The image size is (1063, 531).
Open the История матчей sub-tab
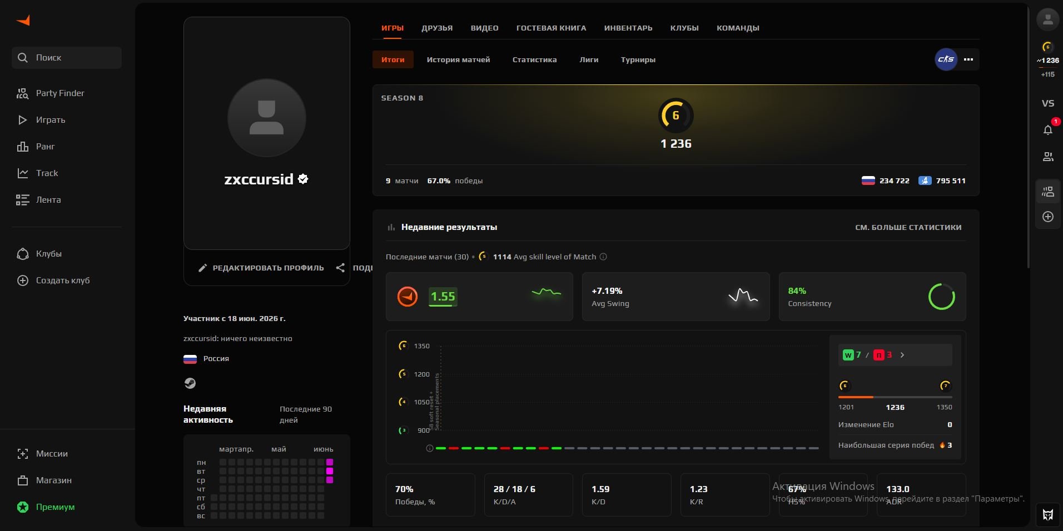click(459, 59)
